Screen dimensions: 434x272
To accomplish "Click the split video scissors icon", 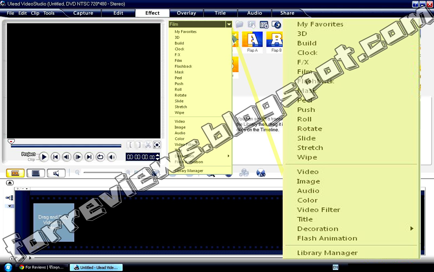I will [x=148, y=145].
